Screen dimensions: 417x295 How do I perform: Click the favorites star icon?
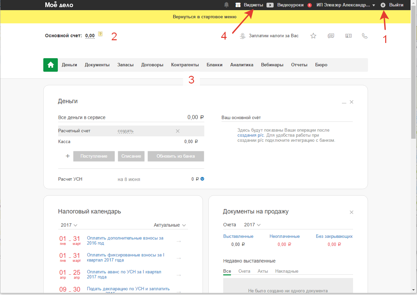pyautogui.click(x=313, y=36)
